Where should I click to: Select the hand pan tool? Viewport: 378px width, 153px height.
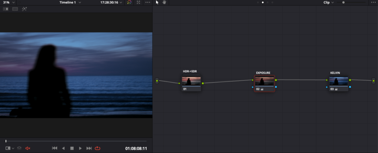click(x=164, y=3)
